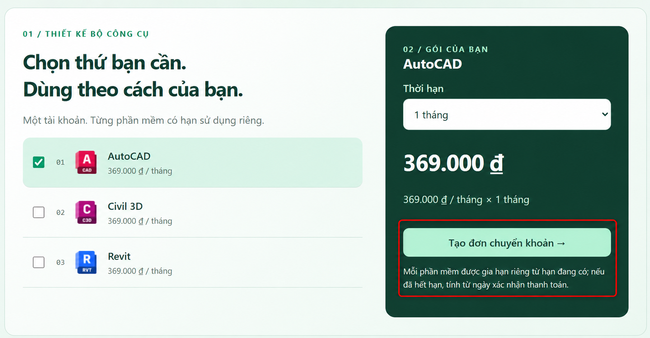The height and width of the screenshot is (338, 650).
Task: Click the price breakdown '× 1 tháng' line
Action: 466,200
